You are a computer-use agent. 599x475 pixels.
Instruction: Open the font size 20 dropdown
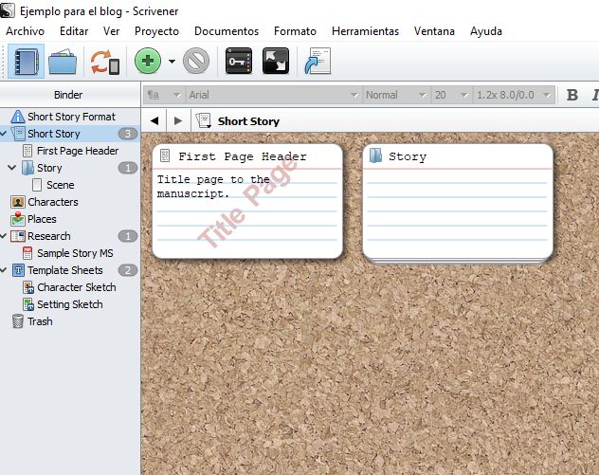click(x=451, y=95)
